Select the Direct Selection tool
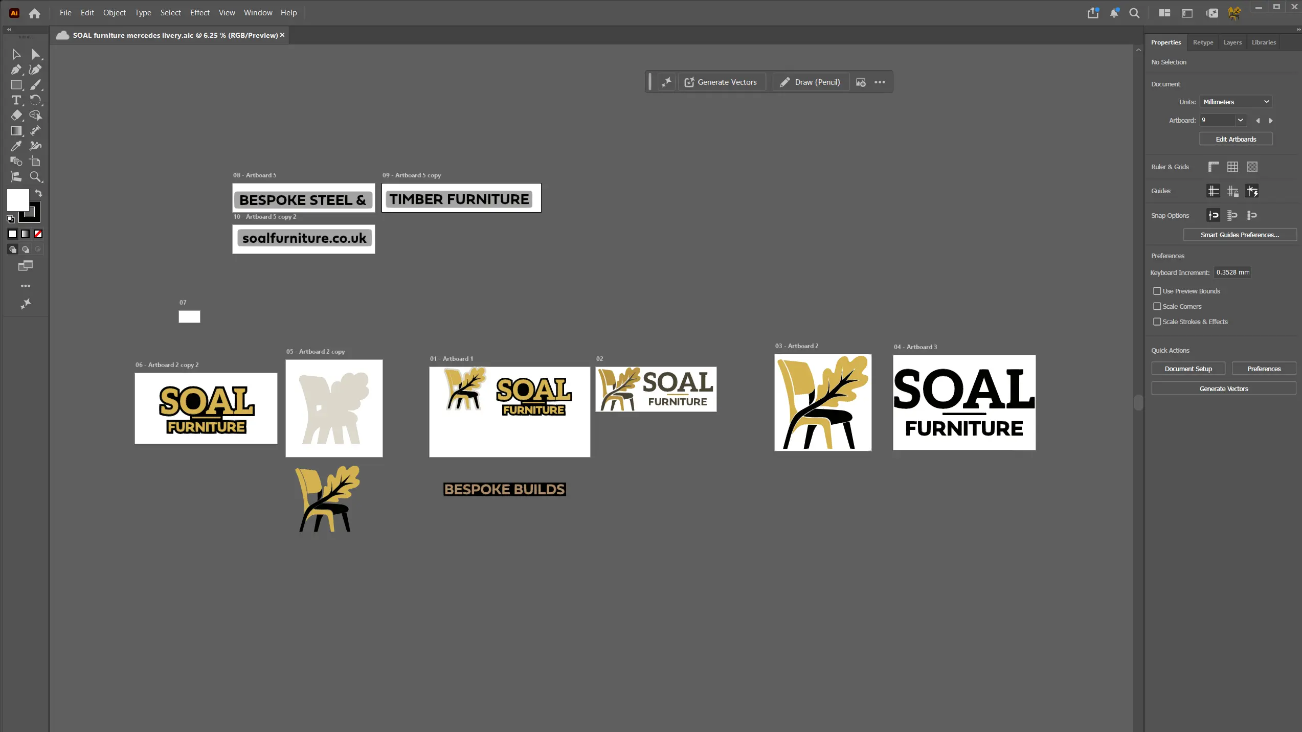This screenshot has width=1302, height=732. 35,54
